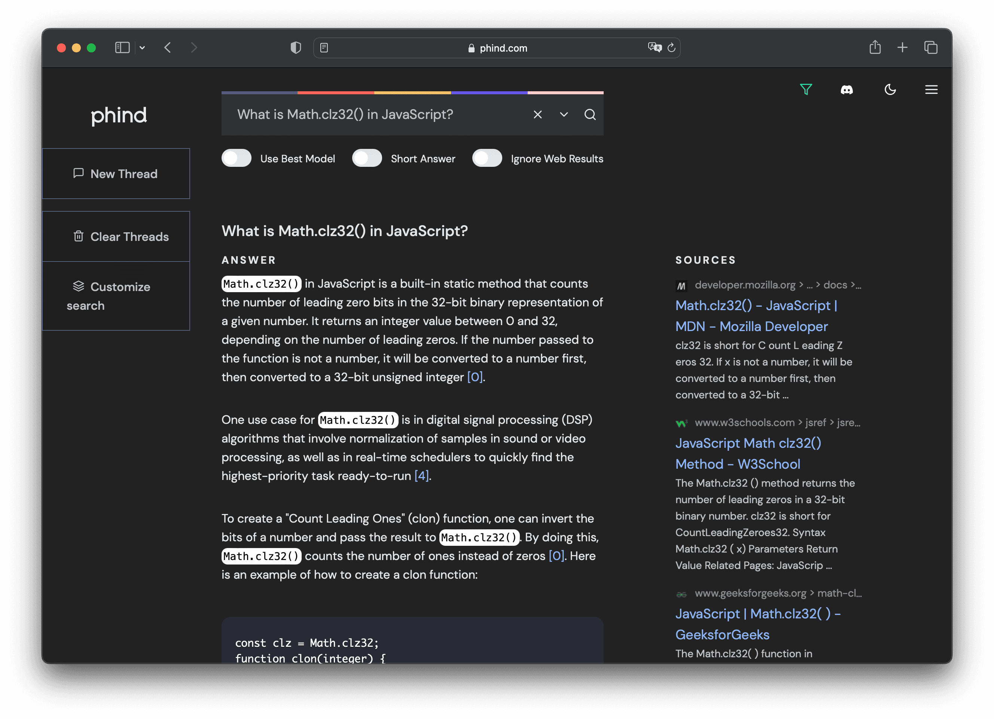The width and height of the screenshot is (994, 719).
Task: Click the trash icon in Clear Threads
Action: point(79,236)
